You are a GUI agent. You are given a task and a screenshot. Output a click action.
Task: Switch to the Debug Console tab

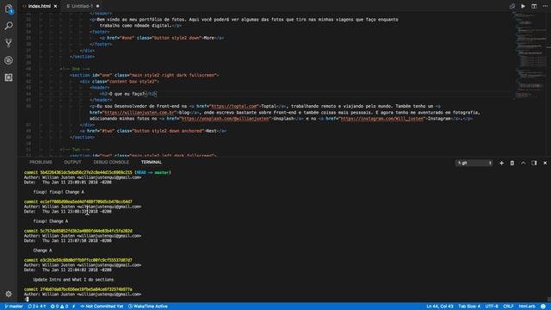pyautogui.click(x=111, y=162)
